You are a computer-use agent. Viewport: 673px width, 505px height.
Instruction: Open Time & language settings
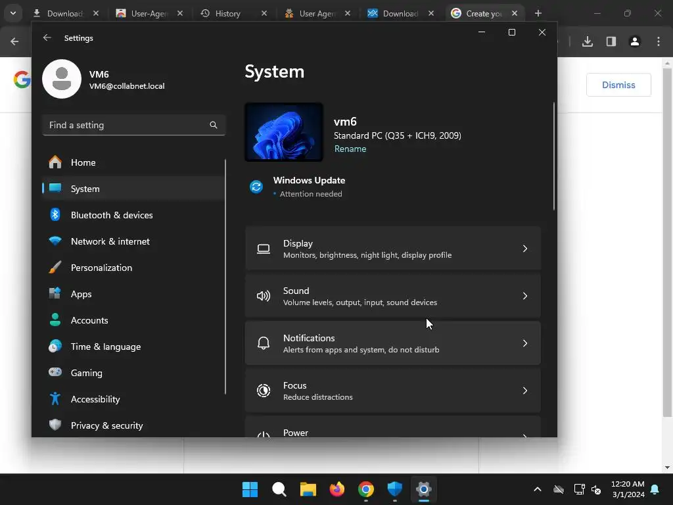(133, 347)
